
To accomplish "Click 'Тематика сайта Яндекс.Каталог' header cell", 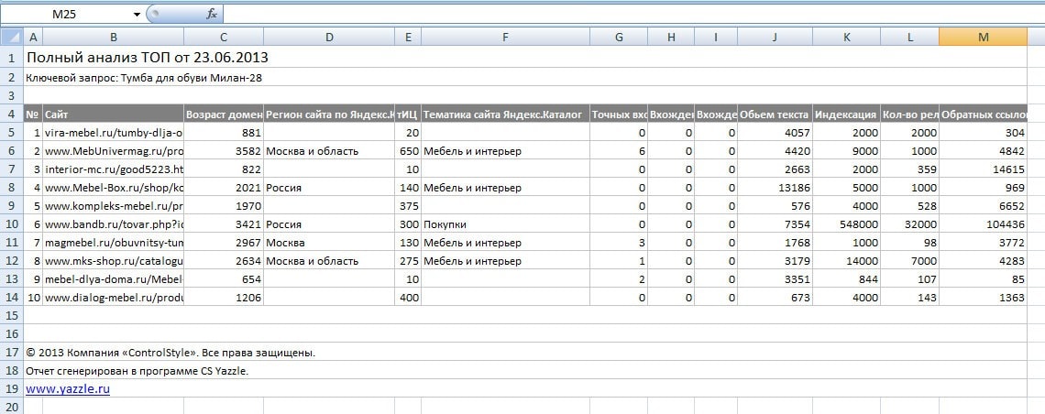I will [x=505, y=114].
